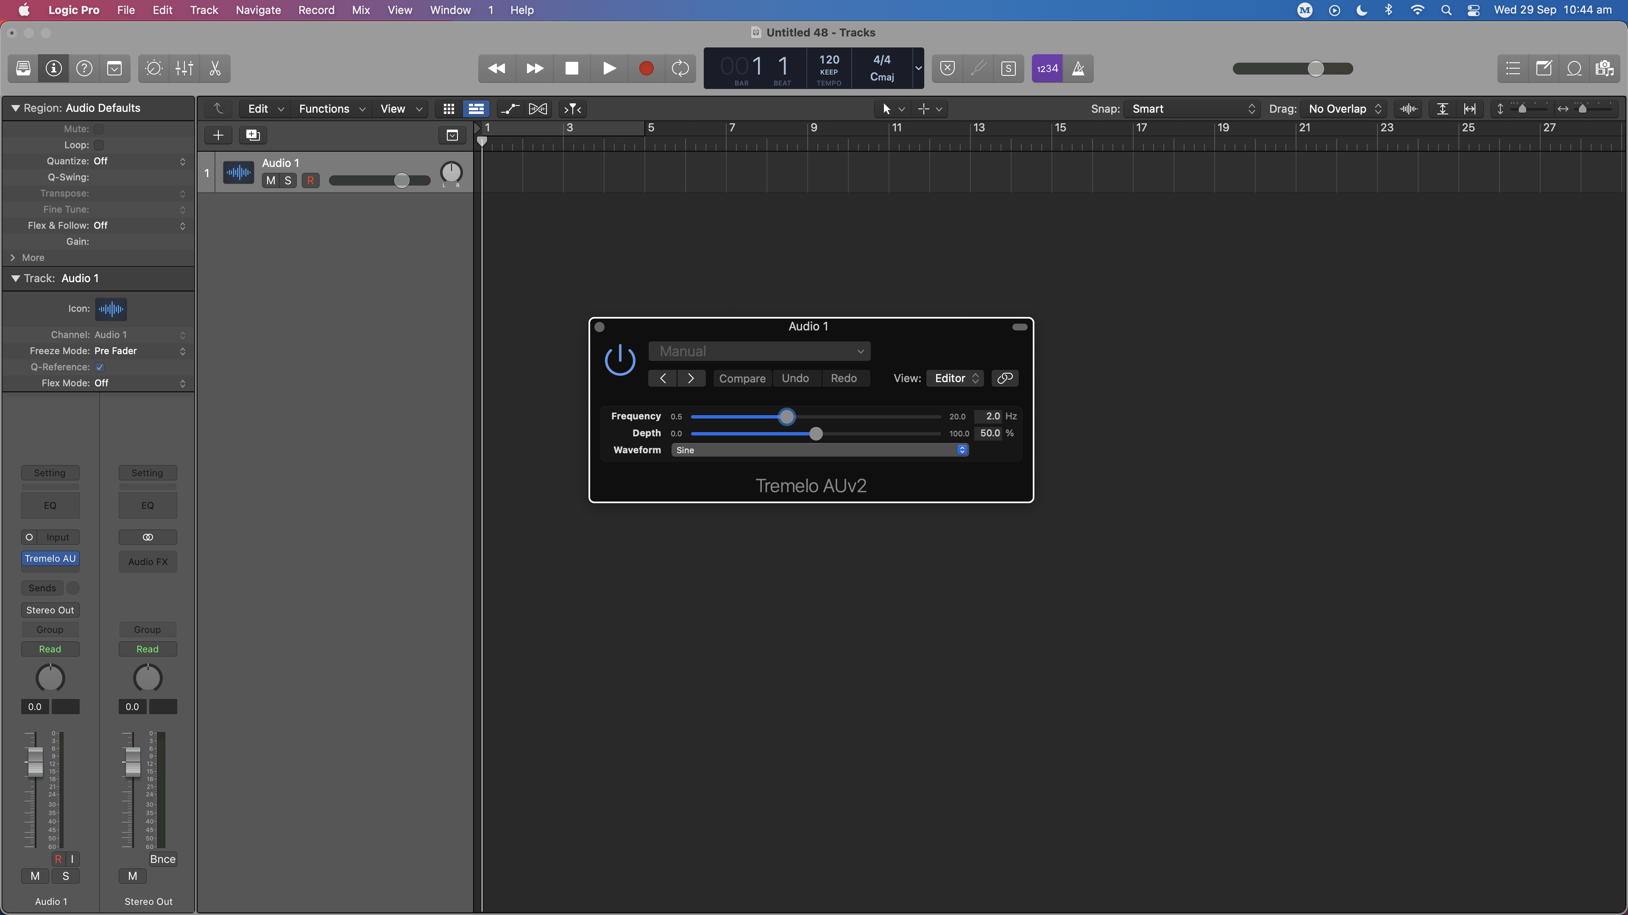Click the Compare button in the plugin
Viewport: 1628px width, 915px height.
click(x=742, y=378)
